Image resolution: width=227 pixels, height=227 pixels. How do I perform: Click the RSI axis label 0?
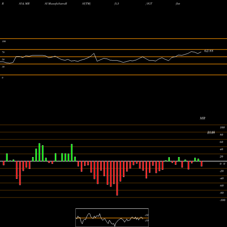[x=2, y=78]
